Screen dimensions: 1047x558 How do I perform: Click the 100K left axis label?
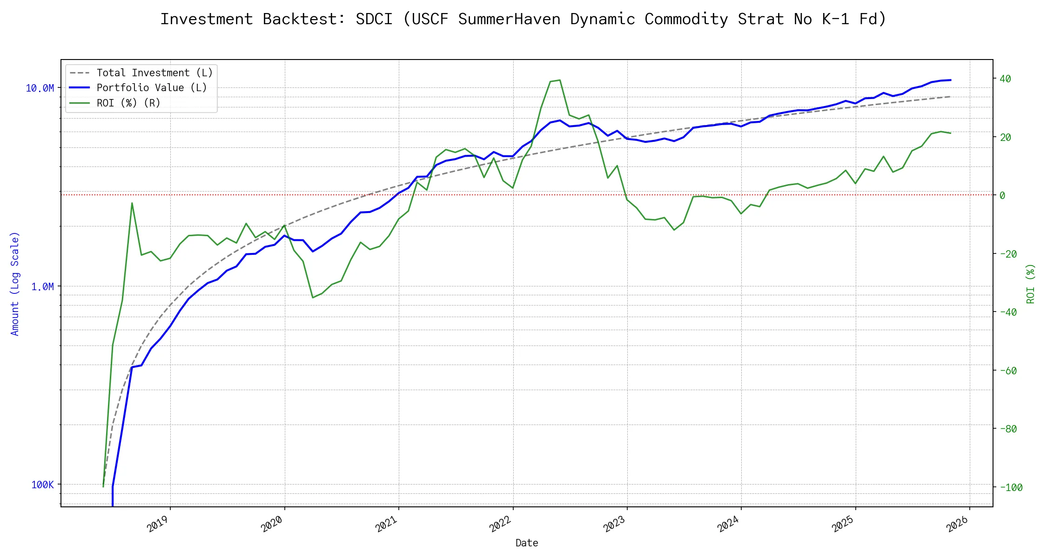tap(42, 485)
